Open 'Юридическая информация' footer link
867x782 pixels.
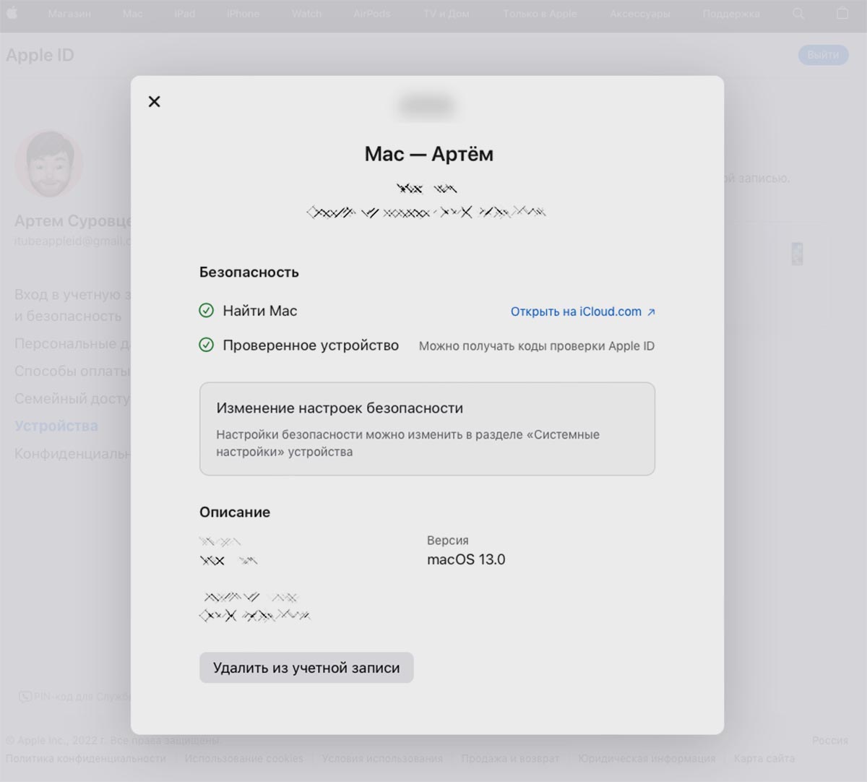tap(647, 759)
